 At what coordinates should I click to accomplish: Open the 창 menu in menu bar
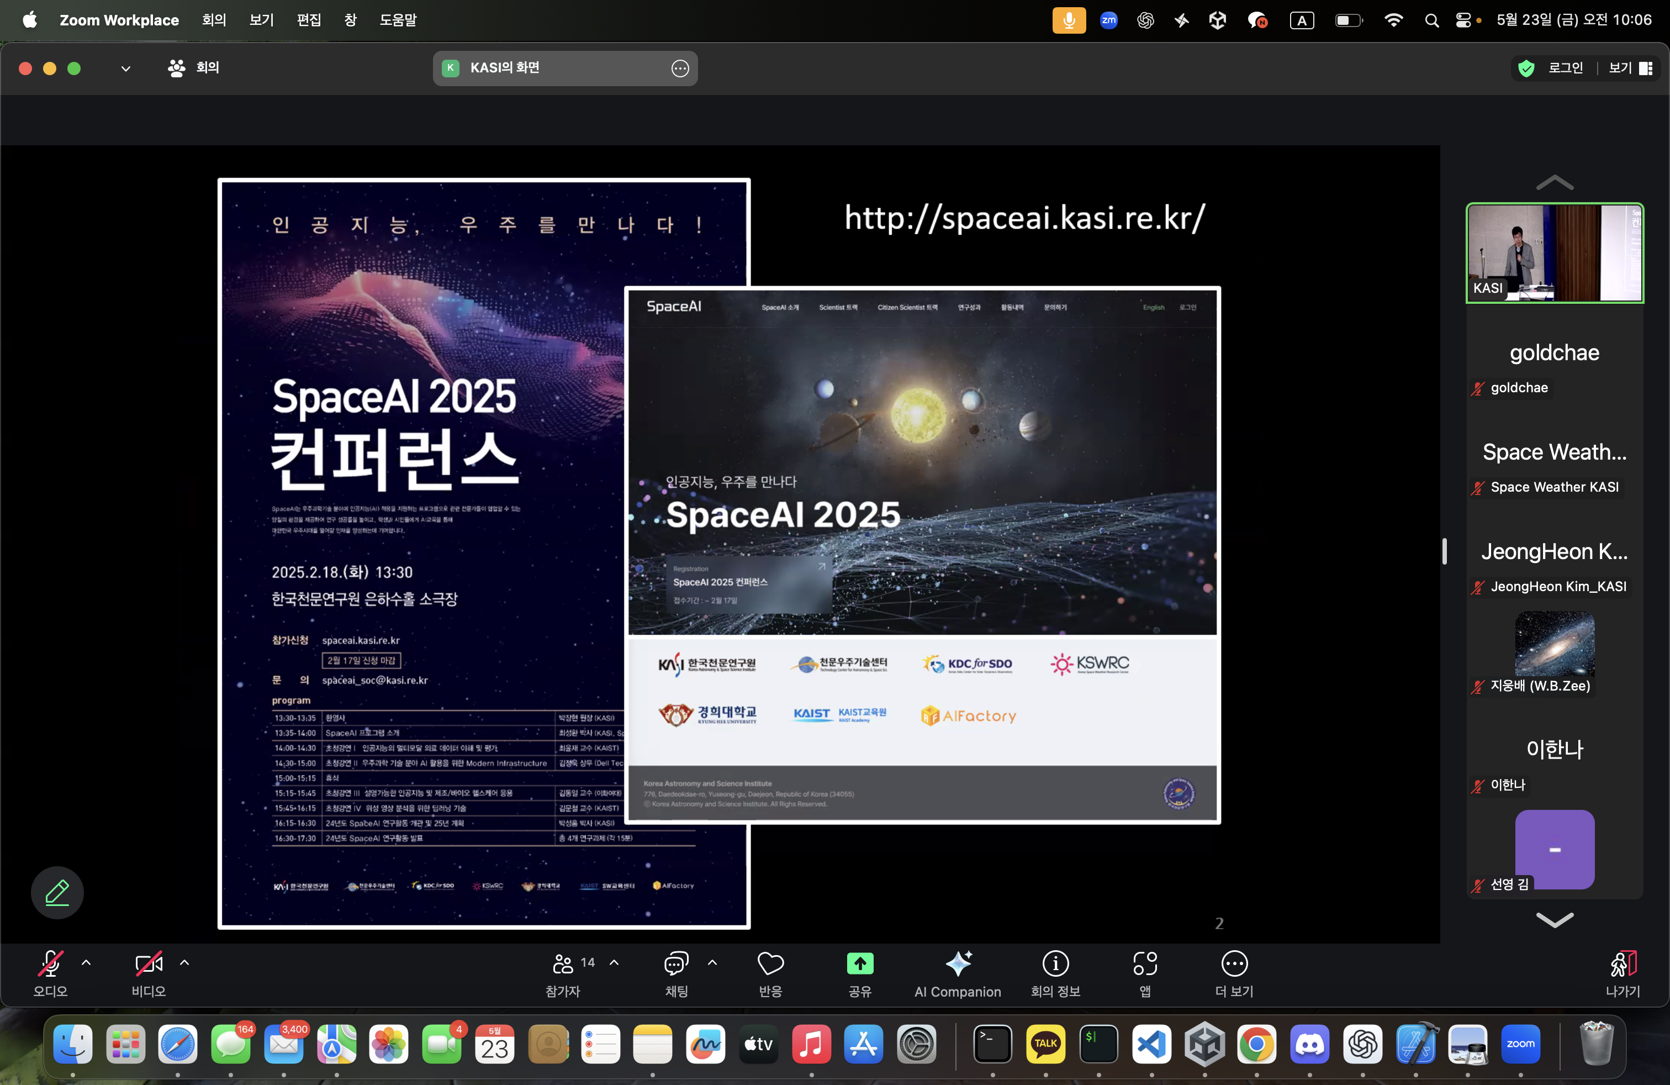[351, 20]
